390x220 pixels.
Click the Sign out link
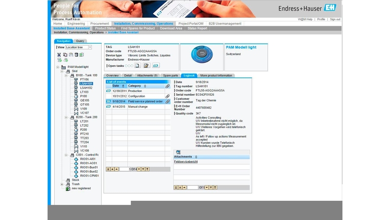[x=335, y=19]
